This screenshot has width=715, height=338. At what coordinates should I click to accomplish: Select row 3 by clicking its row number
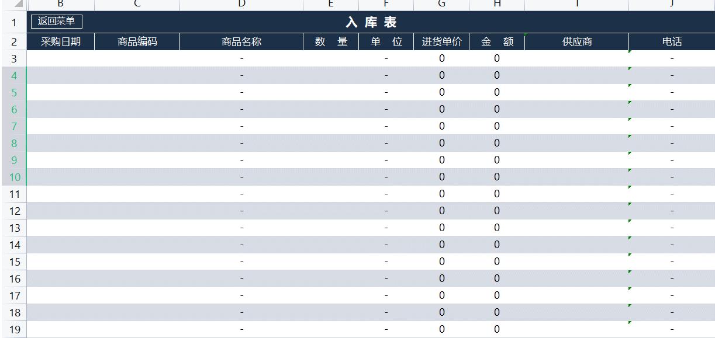coord(13,58)
